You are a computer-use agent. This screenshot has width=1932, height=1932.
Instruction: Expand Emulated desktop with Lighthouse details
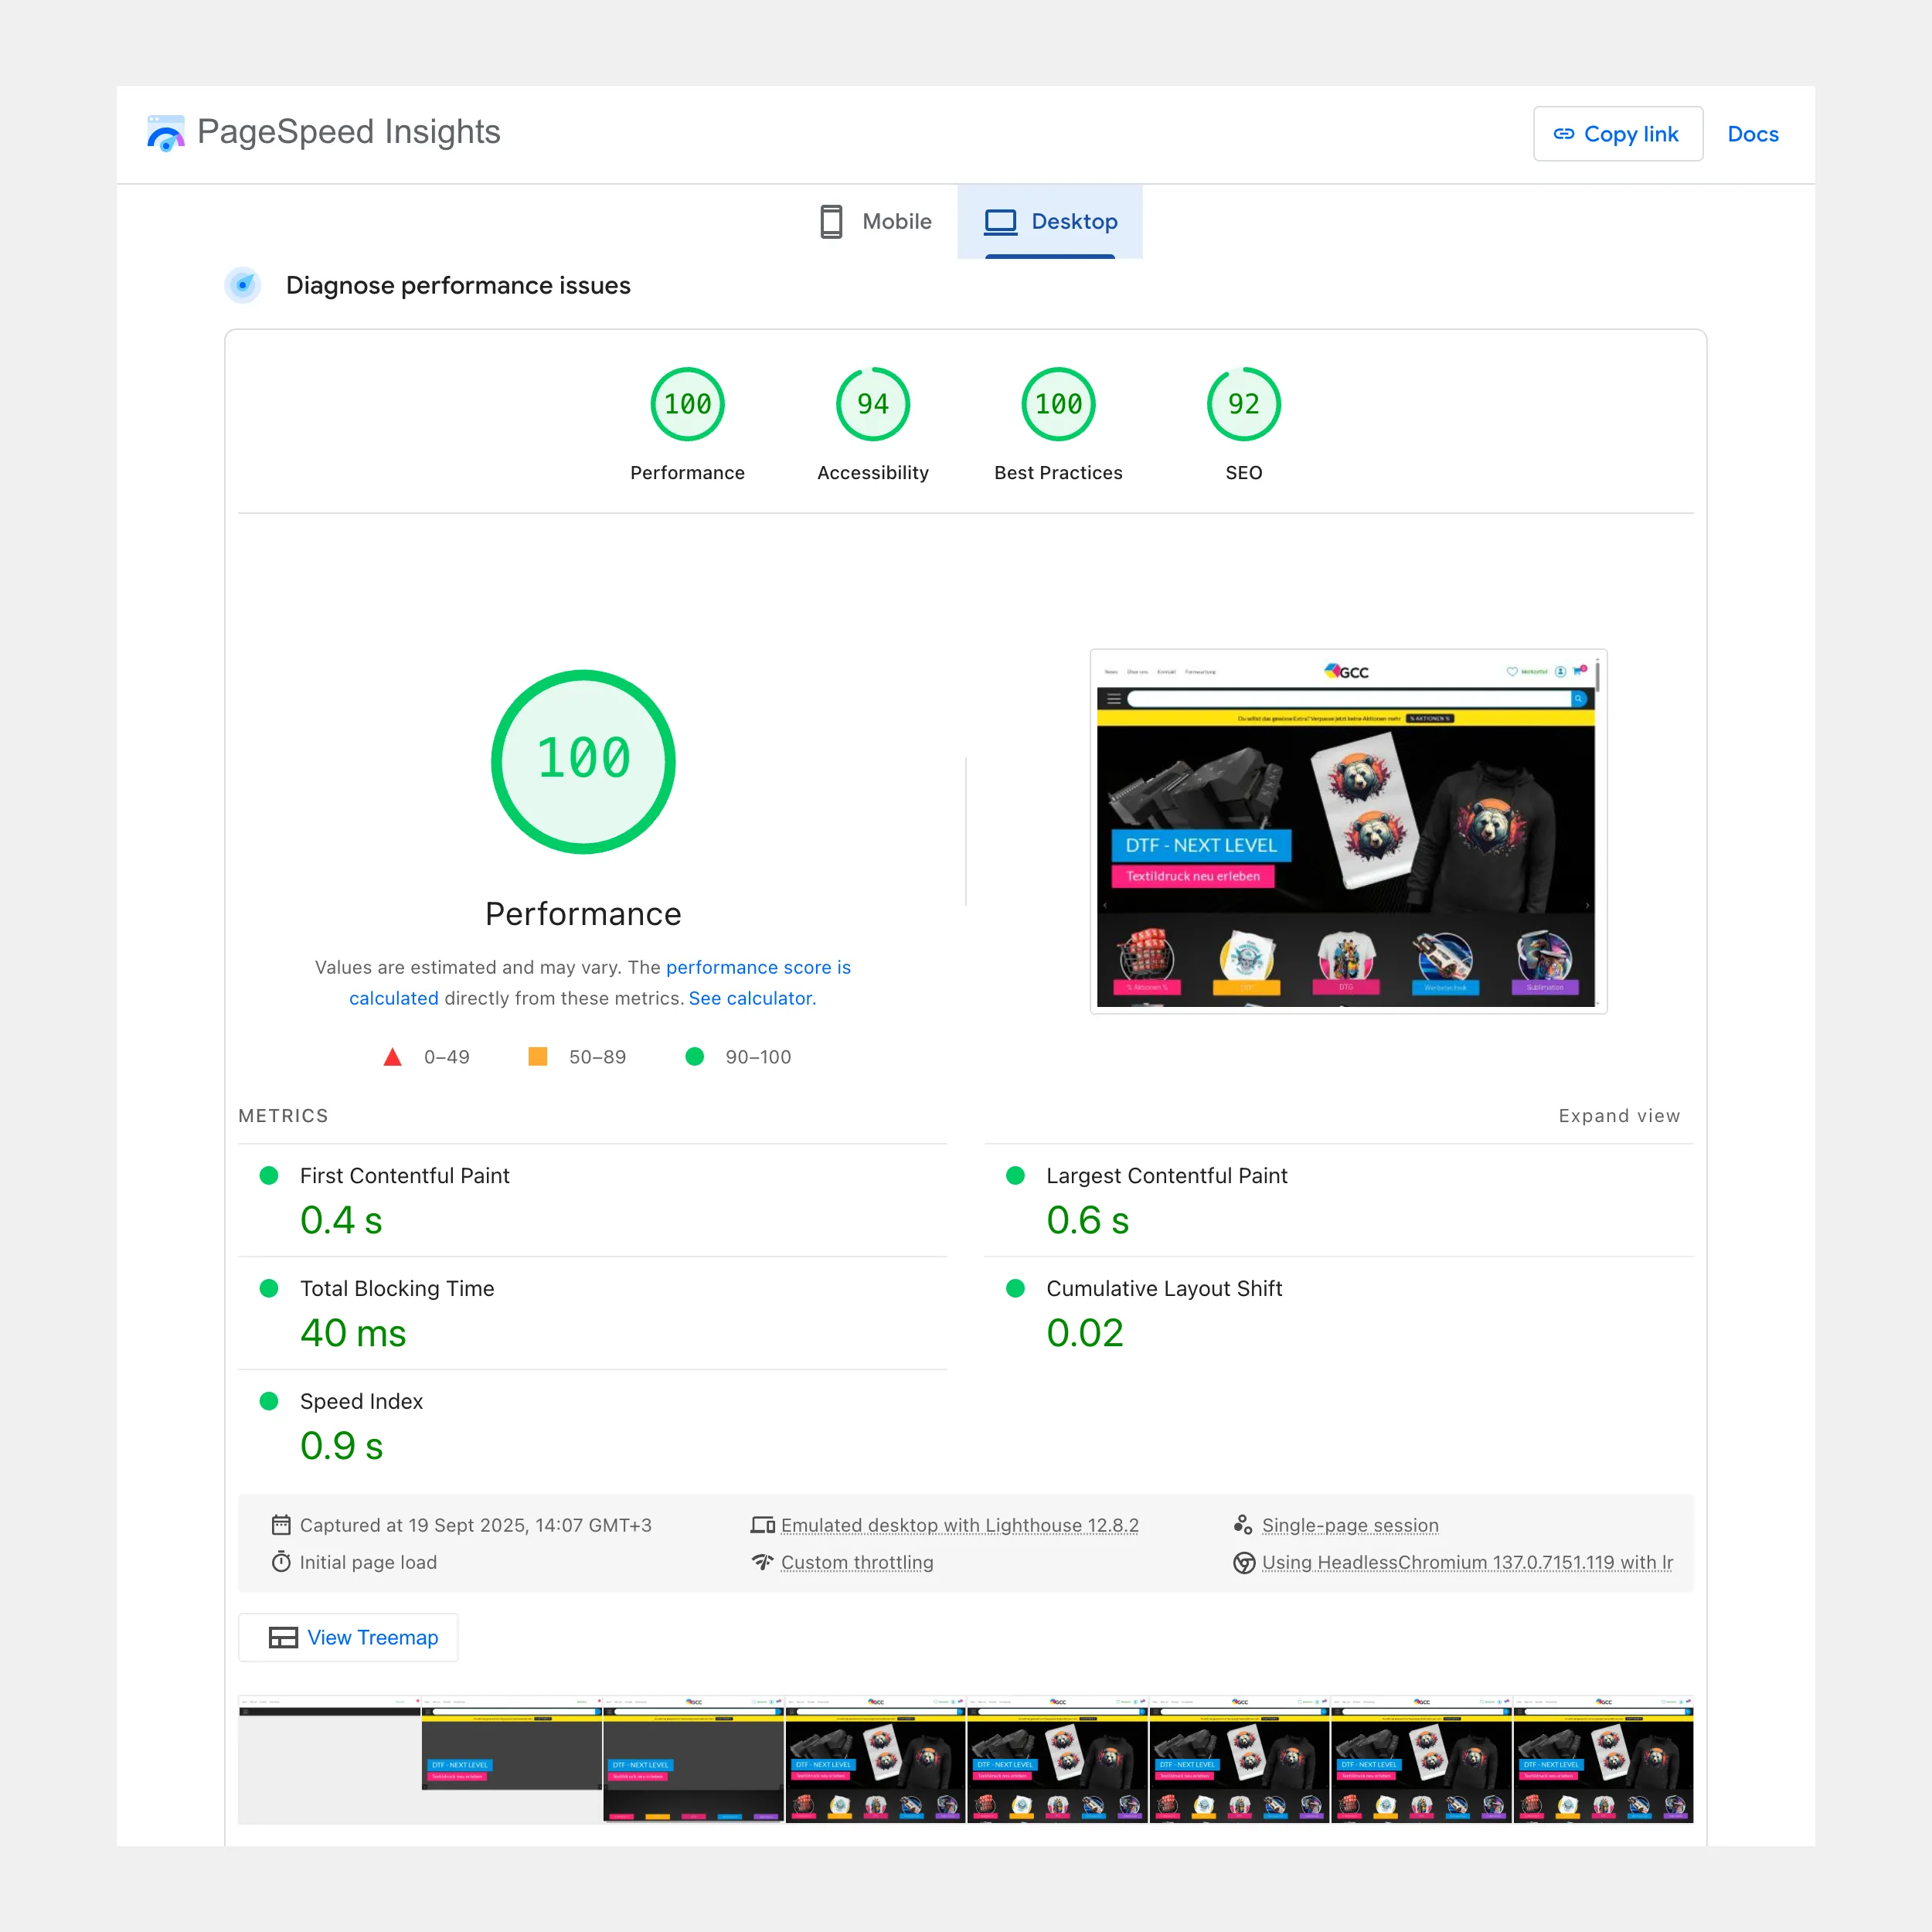(959, 1525)
